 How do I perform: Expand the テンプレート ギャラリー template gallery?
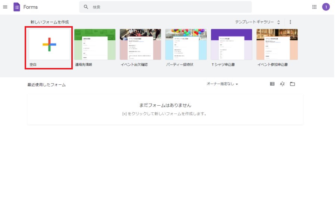click(257, 22)
